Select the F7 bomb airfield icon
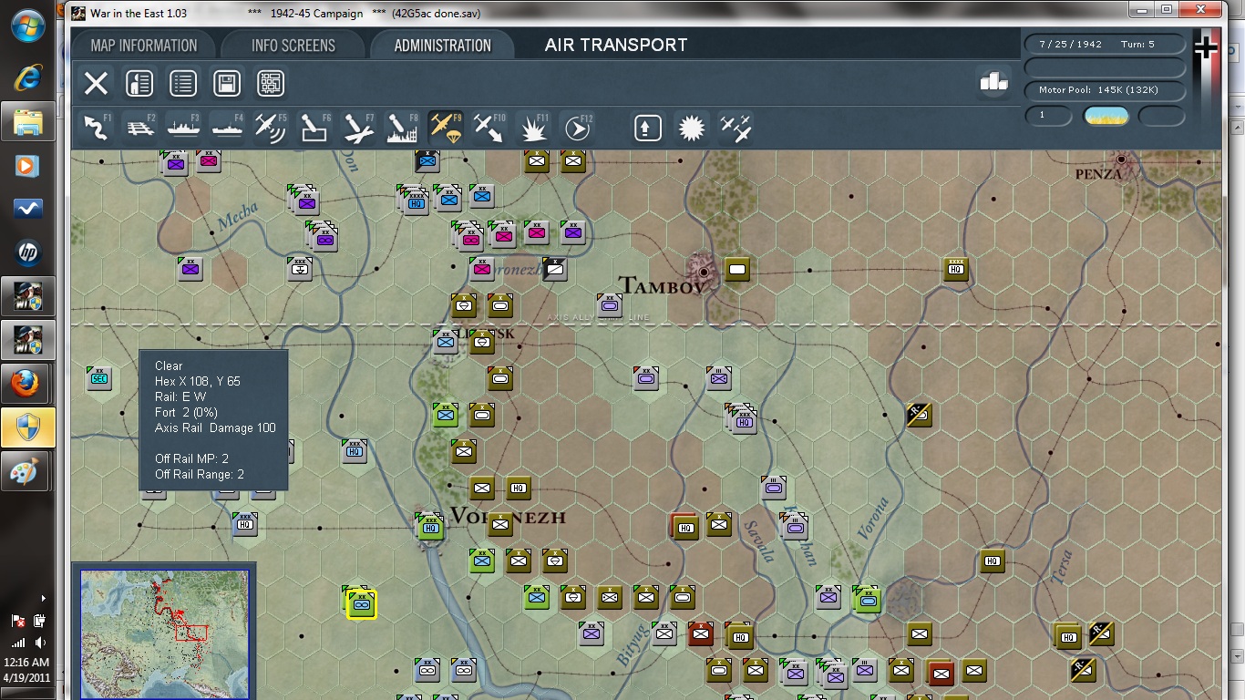 click(358, 128)
